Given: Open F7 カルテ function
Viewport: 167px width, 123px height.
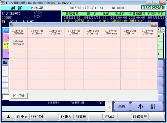Looking at the screenshot, I should [x=110, y=117].
